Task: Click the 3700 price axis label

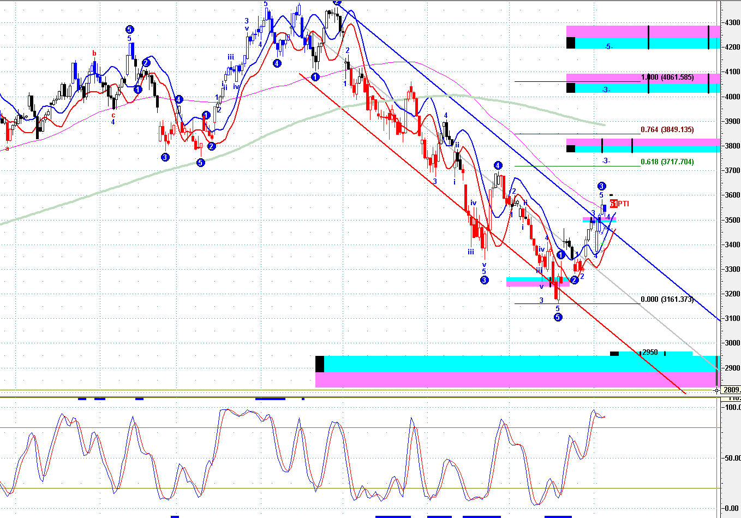Action: 732,170
